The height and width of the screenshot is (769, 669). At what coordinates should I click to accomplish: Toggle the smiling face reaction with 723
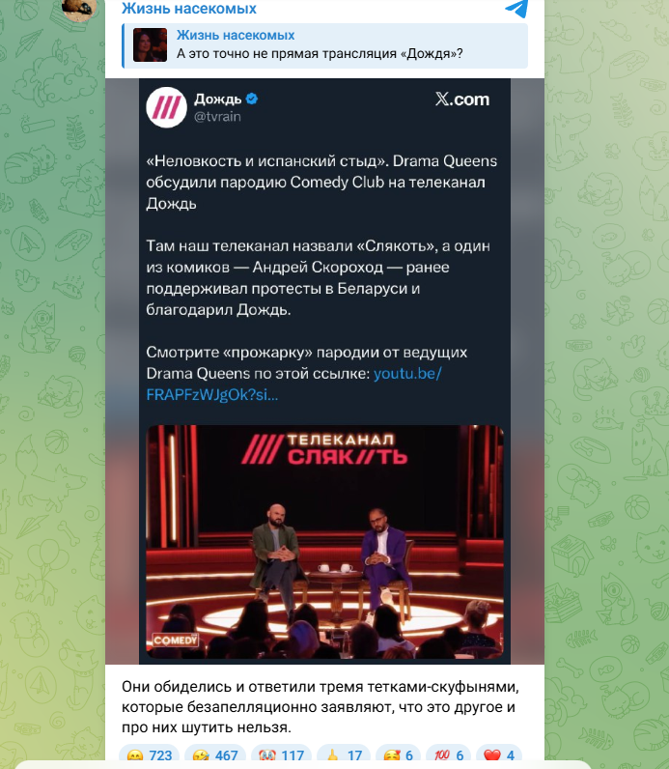(150, 755)
